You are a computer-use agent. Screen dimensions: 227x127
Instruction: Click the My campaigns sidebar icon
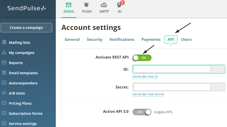[x=4, y=52]
